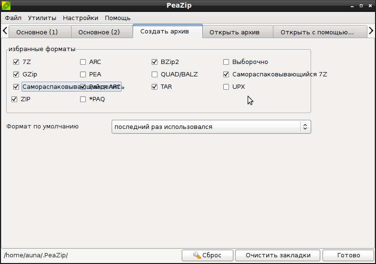Enable the PEA format checkbox

(83, 74)
